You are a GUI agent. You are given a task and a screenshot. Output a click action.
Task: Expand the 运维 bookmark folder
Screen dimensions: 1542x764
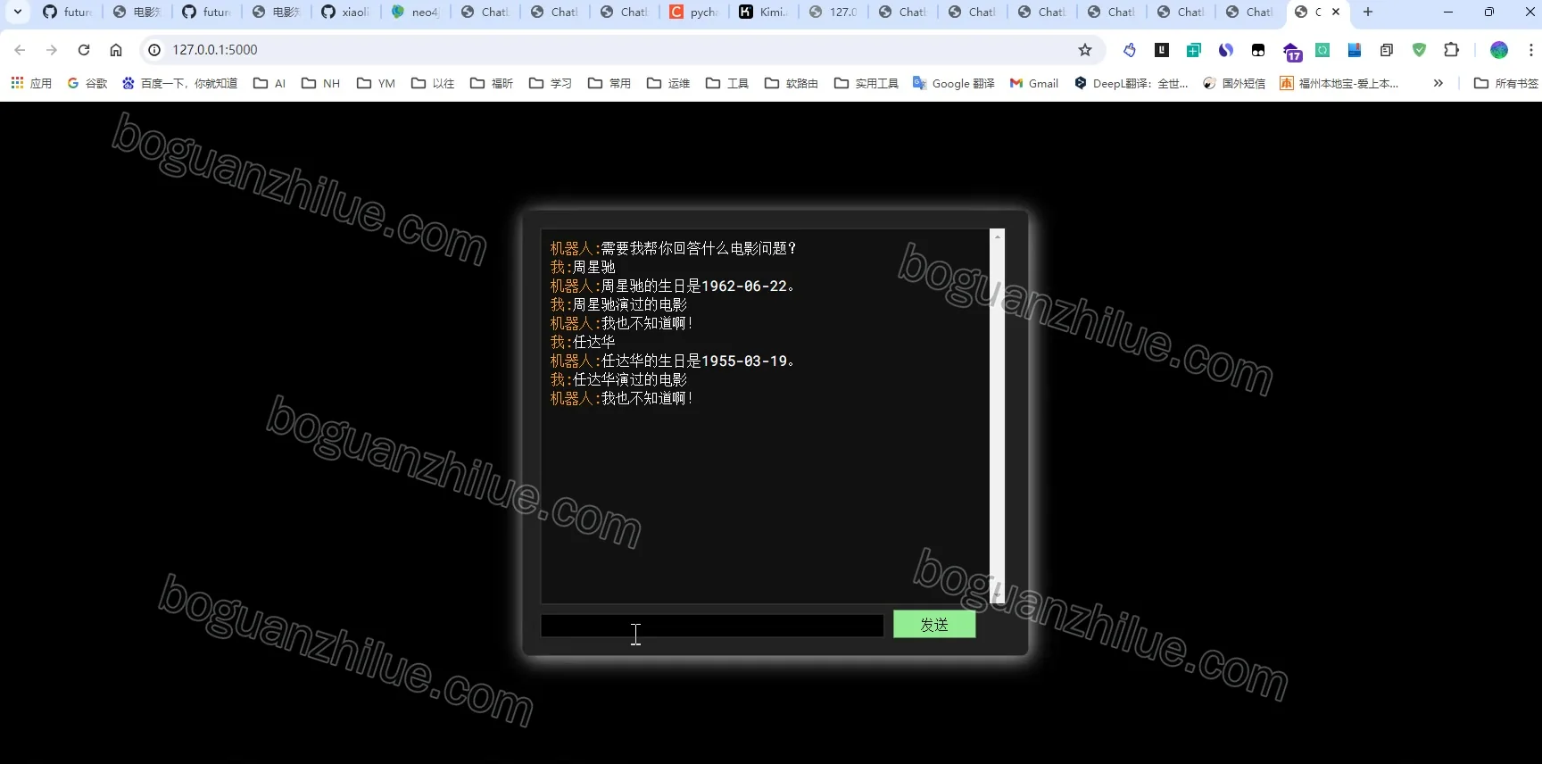(668, 83)
